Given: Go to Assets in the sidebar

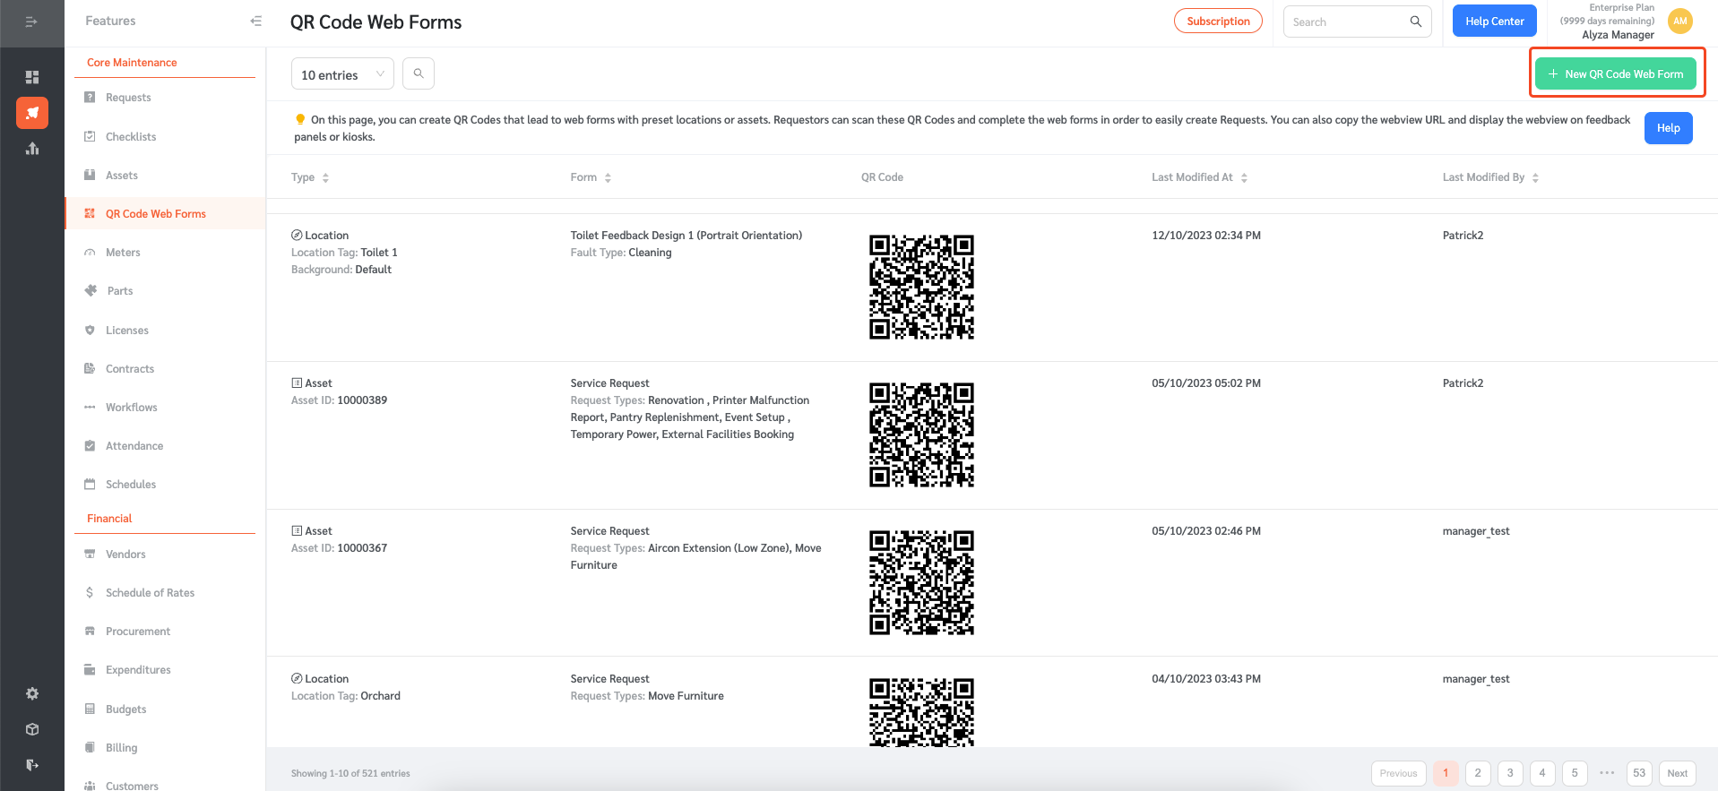Looking at the screenshot, I should tap(122, 176).
